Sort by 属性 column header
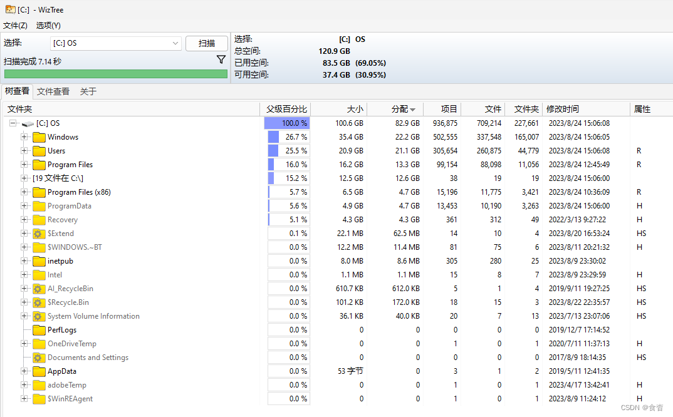The height and width of the screenshot is (417, 673). (652, 109)
